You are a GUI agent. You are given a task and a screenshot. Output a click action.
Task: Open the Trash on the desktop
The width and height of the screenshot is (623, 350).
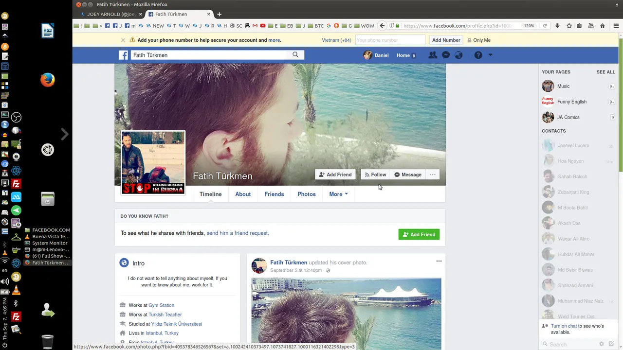[48, 342]
